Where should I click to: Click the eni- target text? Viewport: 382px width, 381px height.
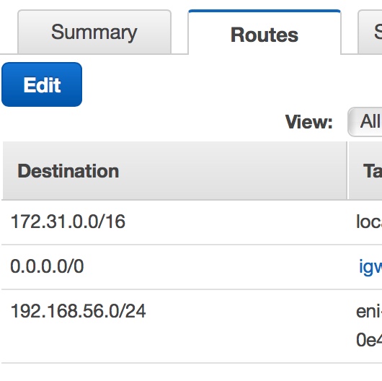point(369,311)
